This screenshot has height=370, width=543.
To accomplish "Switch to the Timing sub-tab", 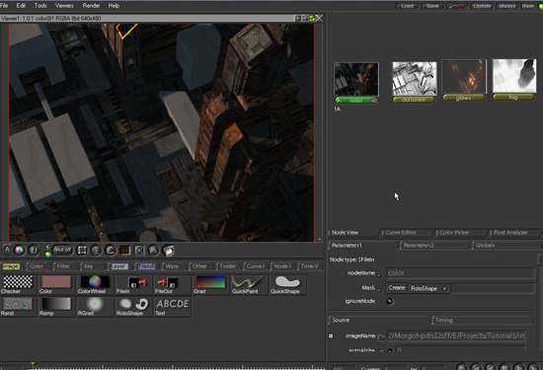I will point(444,320).
